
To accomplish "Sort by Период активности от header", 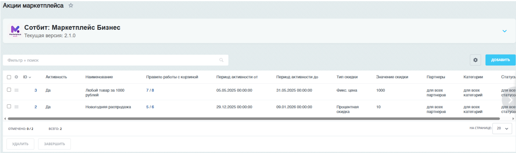I will [237, 77].
